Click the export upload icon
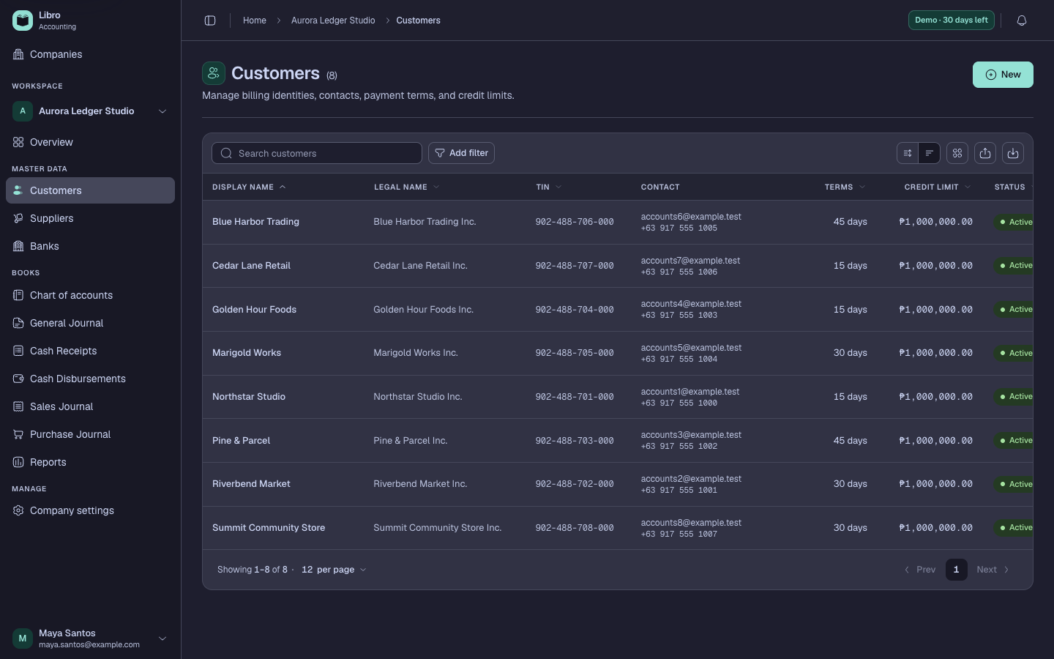Viewport: 1054px width, 659px height. pyautogui.click(x=985, y=153)
